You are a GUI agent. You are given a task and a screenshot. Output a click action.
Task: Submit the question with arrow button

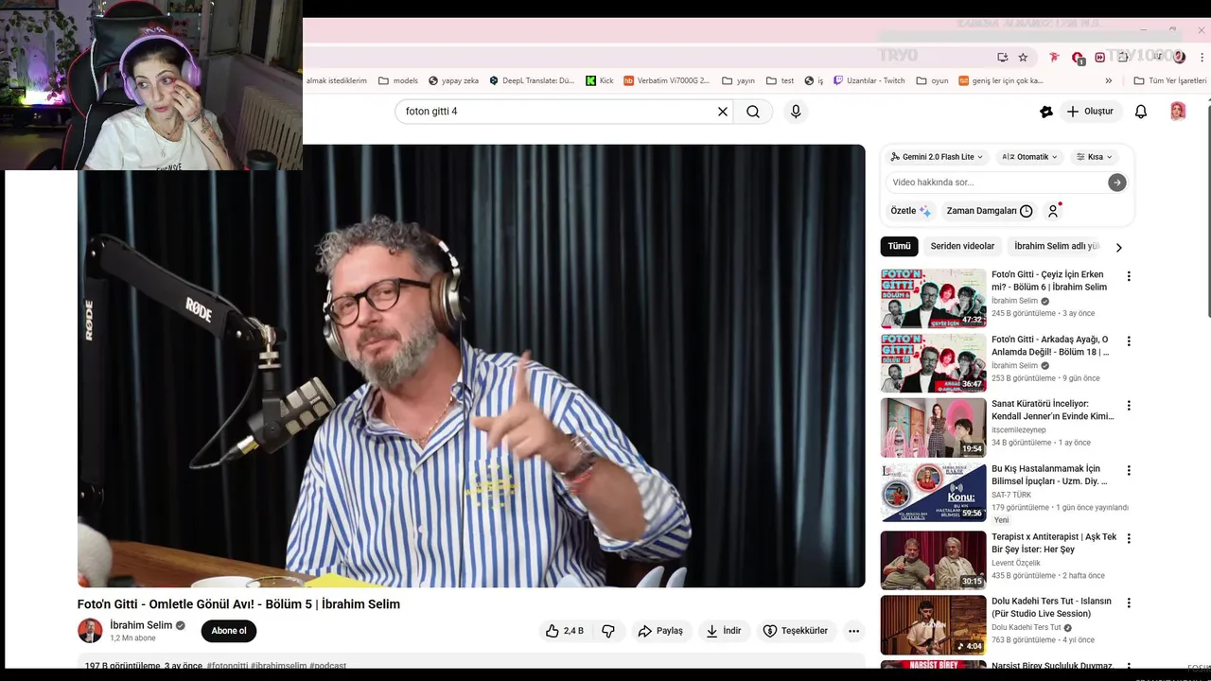click(1117, 183)
